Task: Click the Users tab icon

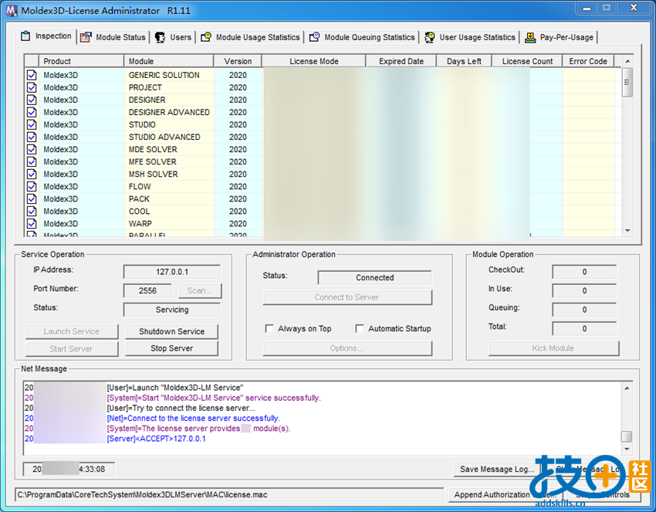Action: [160, 37]
